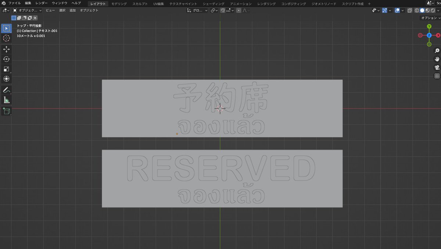Open the 選択 viewport menu
441x249 pixels.
(62, 10)
